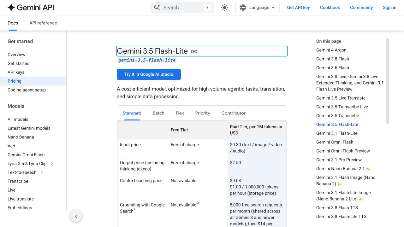
Task: Switch to the Batch pricing tab
Action: click(158, 113)
